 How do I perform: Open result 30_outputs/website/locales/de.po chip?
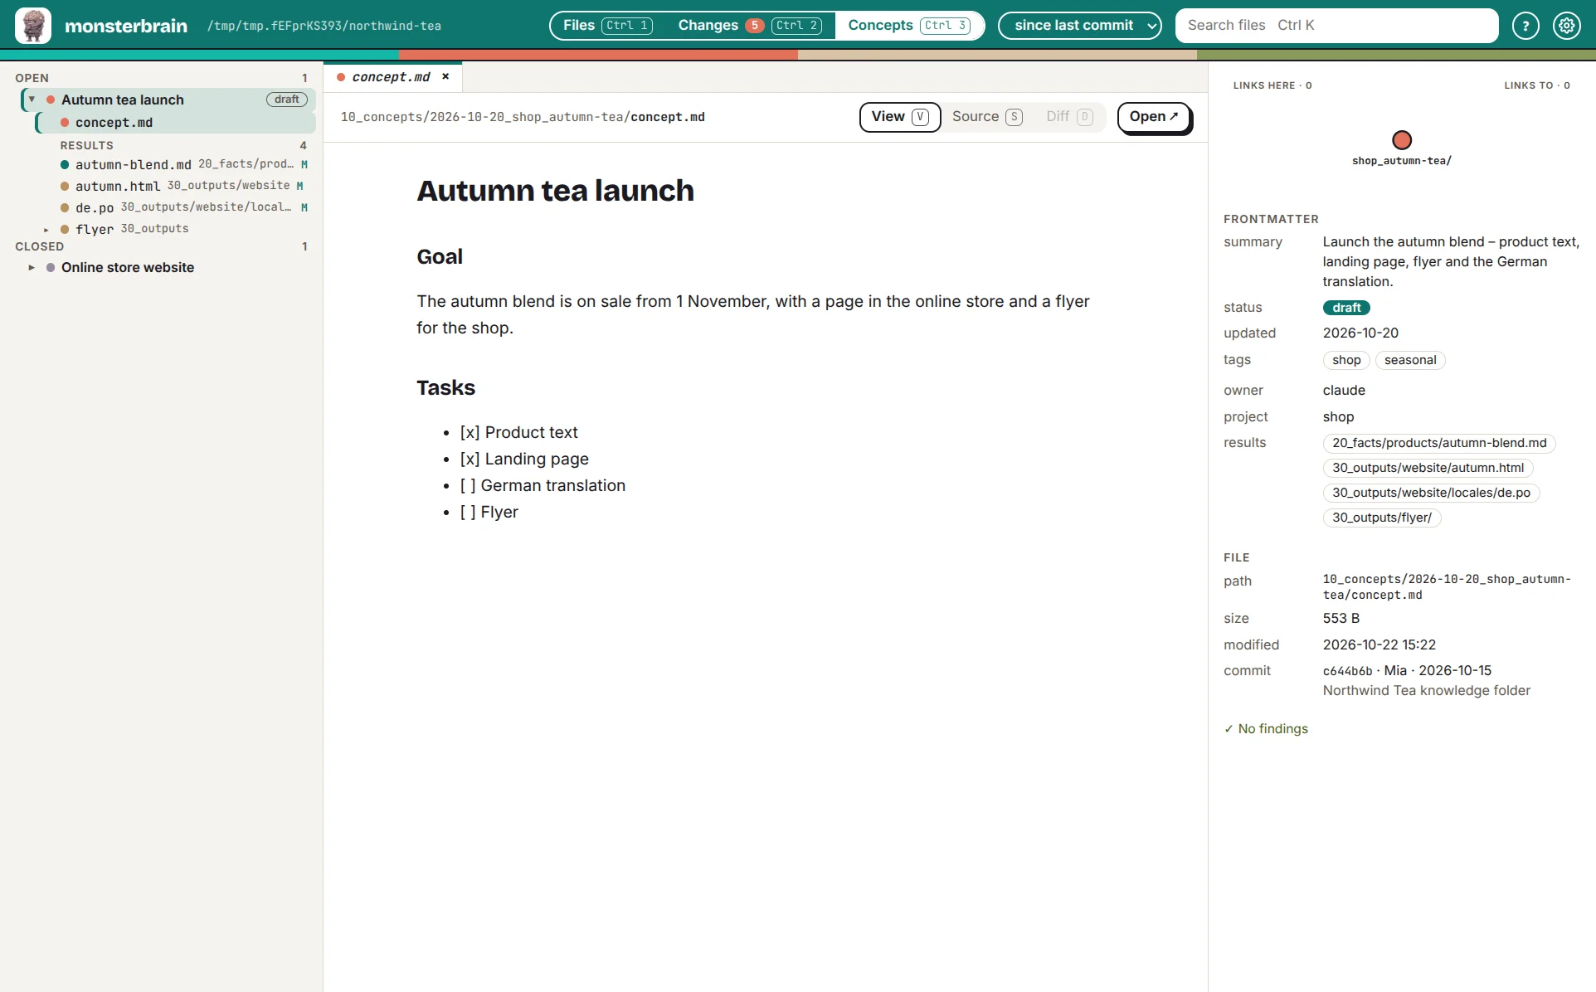[1431, 493]
